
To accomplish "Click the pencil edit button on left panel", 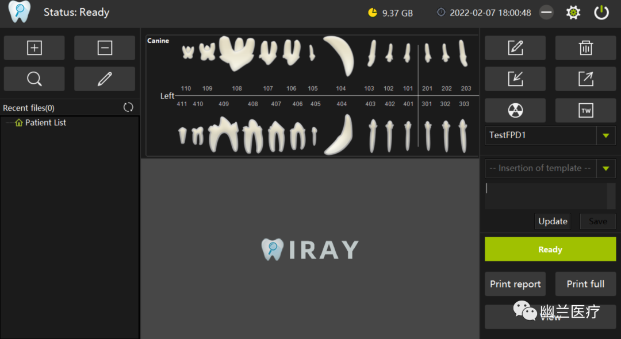I will [x=105, y=79].
